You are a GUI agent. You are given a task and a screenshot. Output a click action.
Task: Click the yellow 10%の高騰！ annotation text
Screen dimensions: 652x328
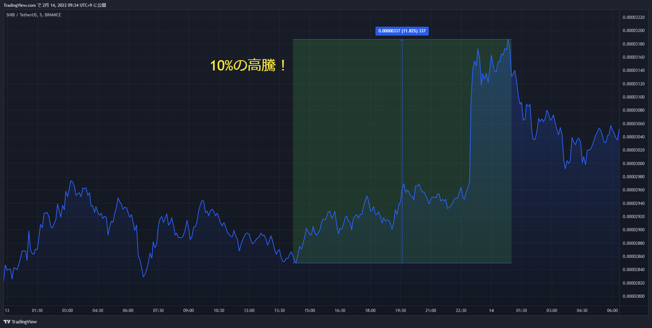click(x=248, y=65)
